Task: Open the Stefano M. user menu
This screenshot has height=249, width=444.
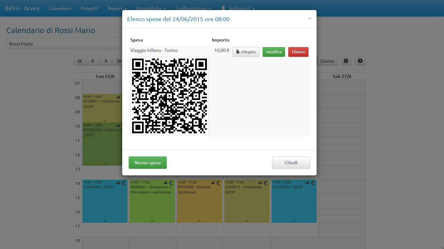Action: click(x=238, y=8)
